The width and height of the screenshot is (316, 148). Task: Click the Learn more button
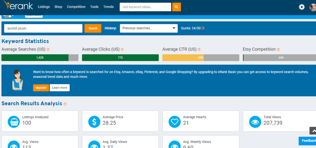(x=60, y=88)
